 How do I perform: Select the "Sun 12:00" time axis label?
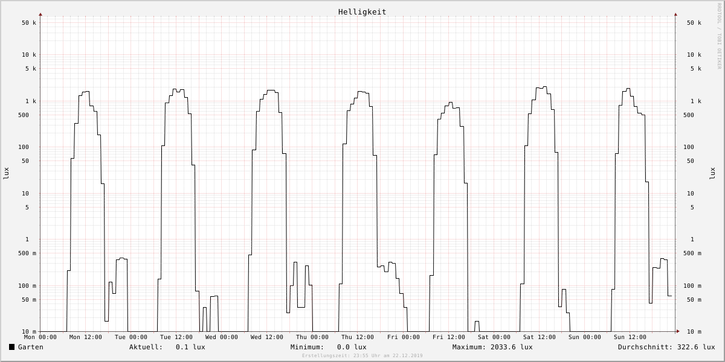(x=630, y=337)
